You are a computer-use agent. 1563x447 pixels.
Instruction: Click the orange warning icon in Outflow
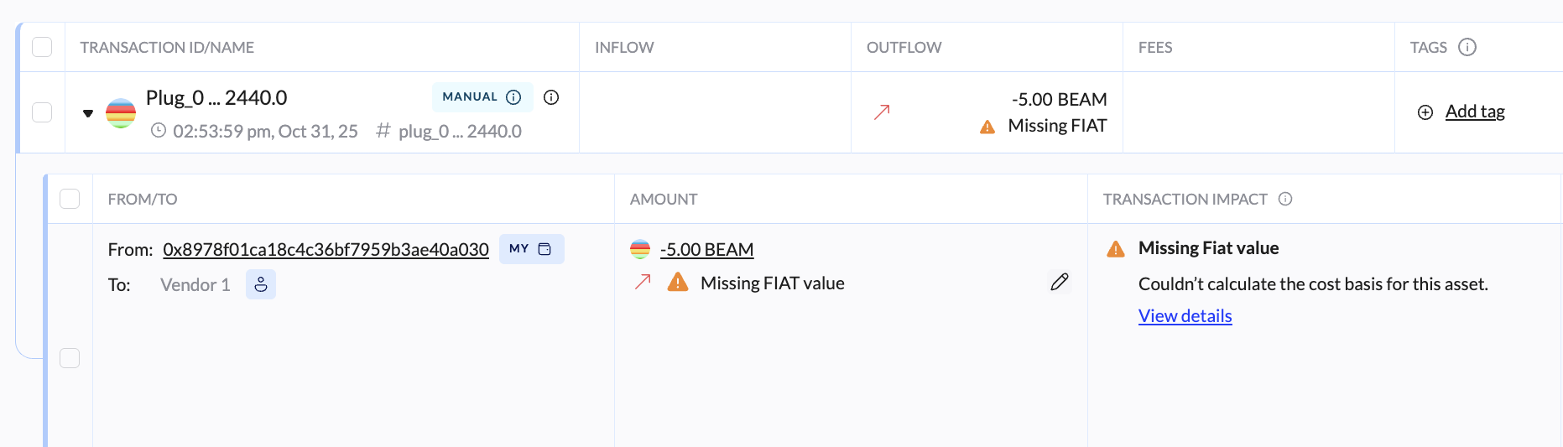(987, 127)
